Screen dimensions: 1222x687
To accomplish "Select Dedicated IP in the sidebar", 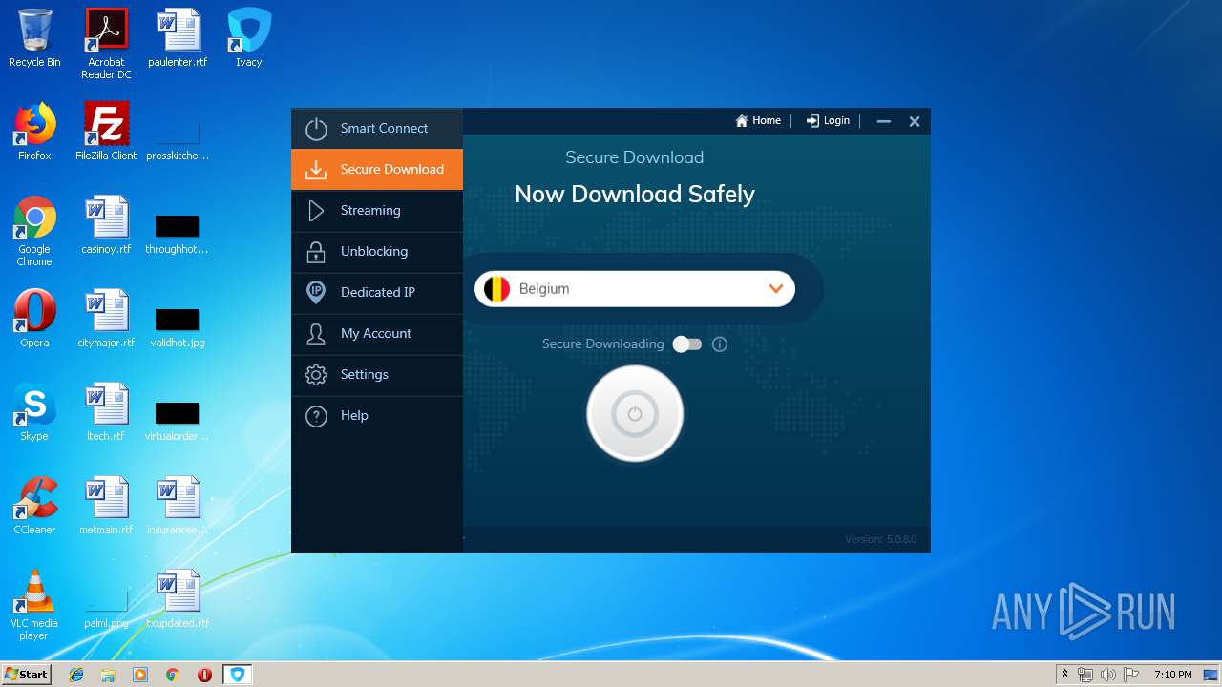I will (377, 292).
